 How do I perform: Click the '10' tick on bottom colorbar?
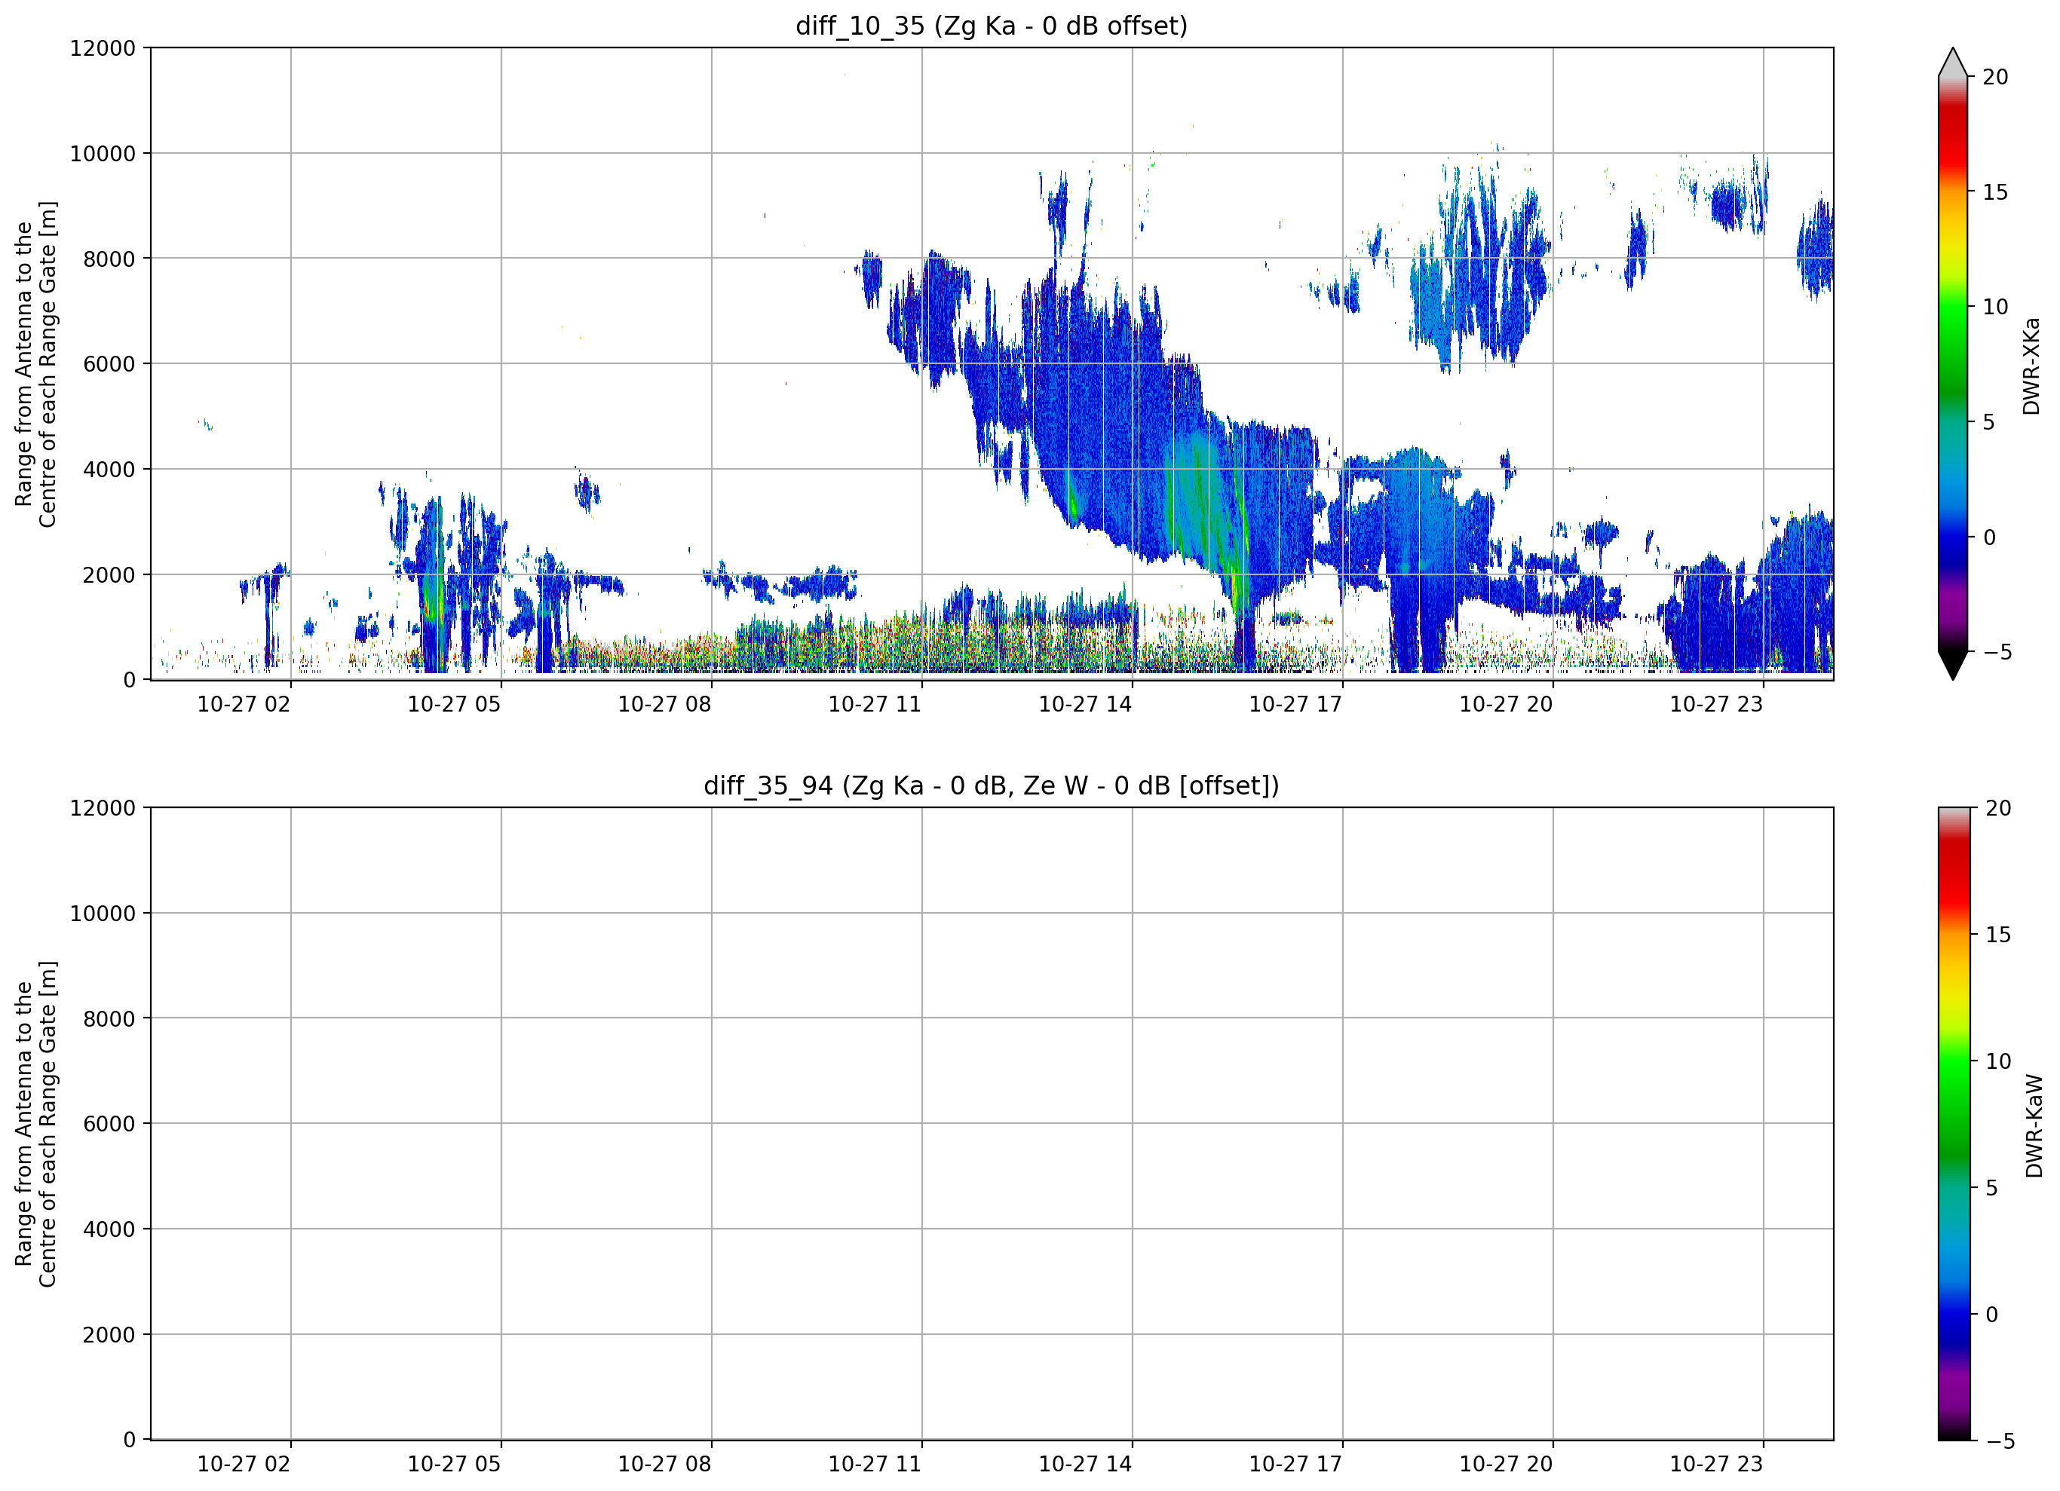click(1998, 1061)
